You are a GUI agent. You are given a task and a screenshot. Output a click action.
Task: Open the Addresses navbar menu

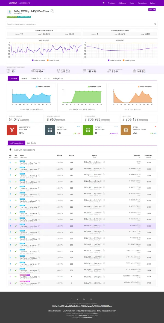pos(122,3)
